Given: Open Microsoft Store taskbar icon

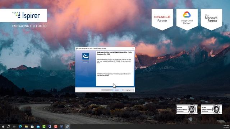Looking at the screenshot, I should coord(32,126).
